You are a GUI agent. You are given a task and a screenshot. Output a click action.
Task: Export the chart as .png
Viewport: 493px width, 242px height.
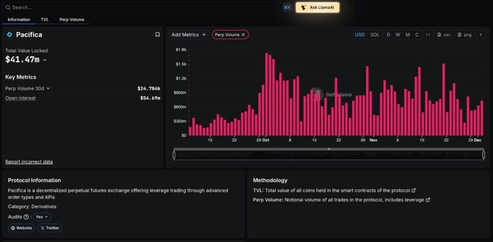[x=464, y=35]
